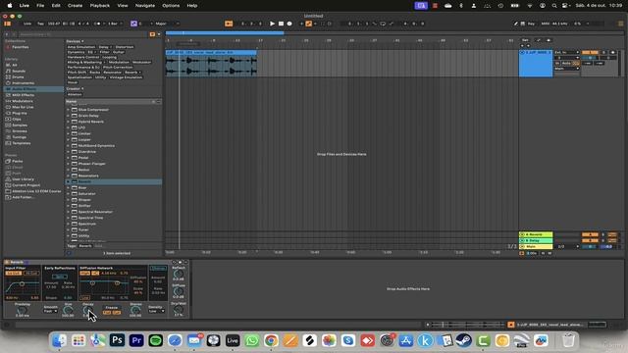Select the Templates library category
The height and width of the screenshot is (353, 628).
pos(22,143)
